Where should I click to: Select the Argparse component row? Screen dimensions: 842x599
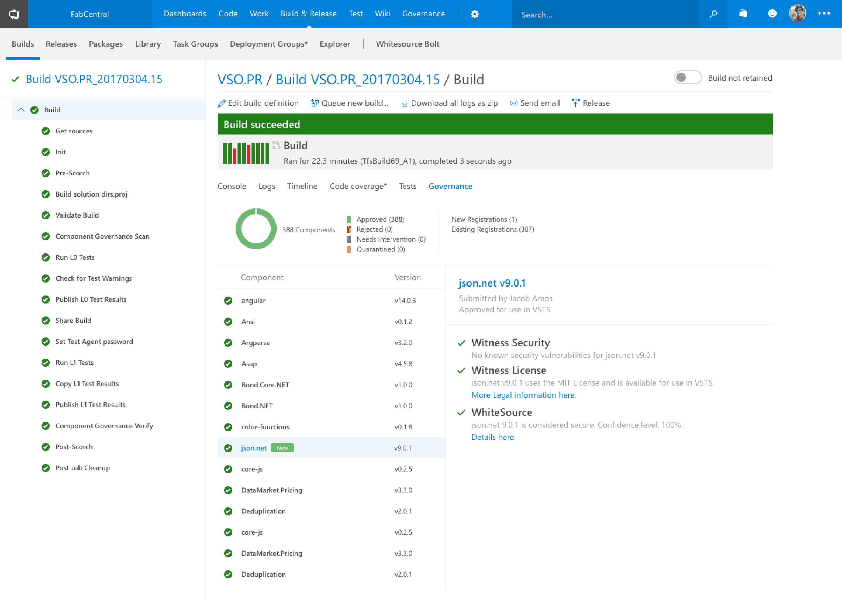pyautogui.click(x=331, y=343)
